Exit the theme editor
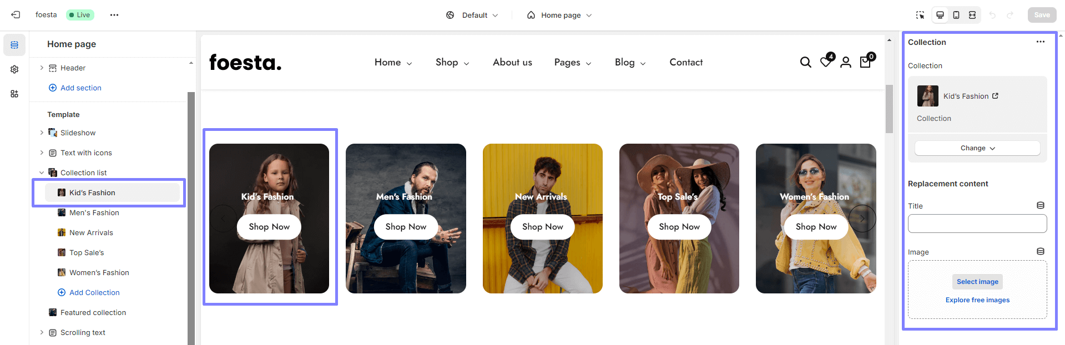Viewport: 1065px width, 345px height. pos(16,15)
